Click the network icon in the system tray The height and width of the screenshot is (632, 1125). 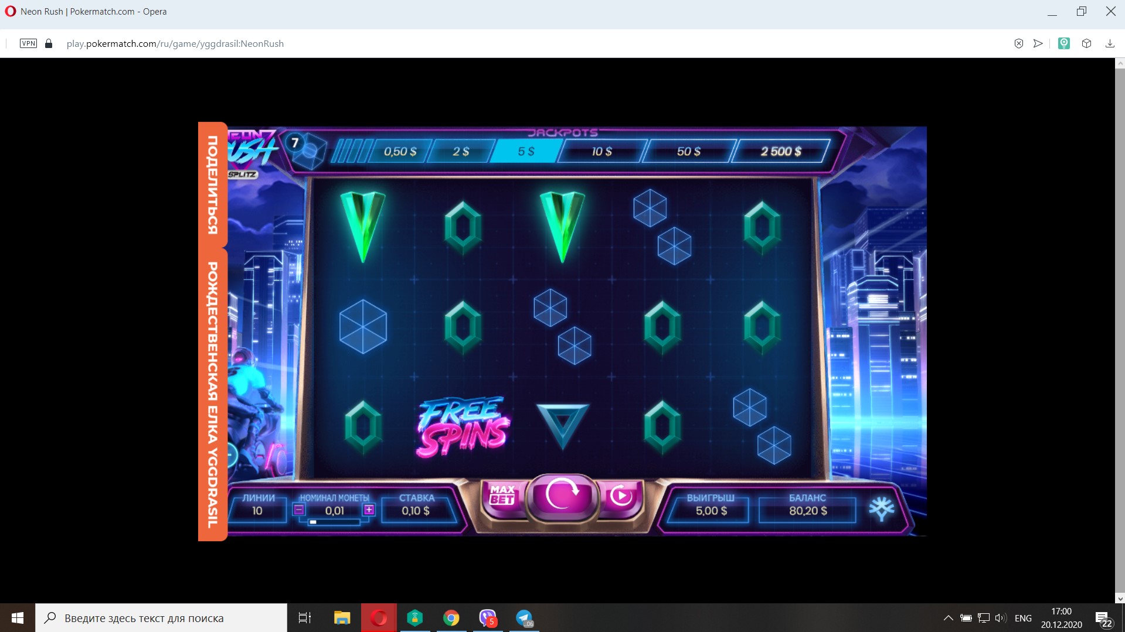pyautogui.click(x=984, y=618)
